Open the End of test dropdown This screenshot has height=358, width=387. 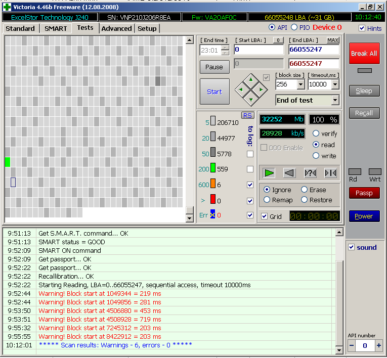(334, 100)
